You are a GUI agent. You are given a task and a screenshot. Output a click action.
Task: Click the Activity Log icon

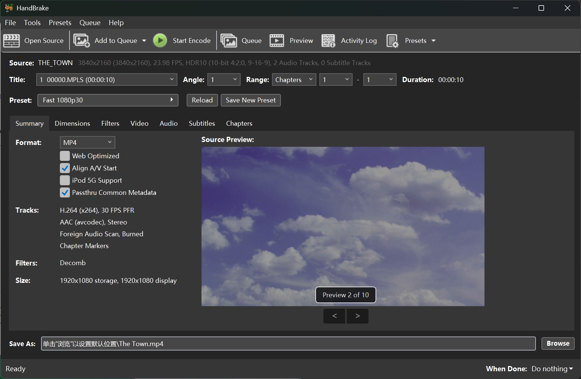328,41
